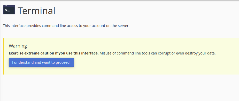
Task: Click the Warning heading in yellow panel
Action: (18, 46)
